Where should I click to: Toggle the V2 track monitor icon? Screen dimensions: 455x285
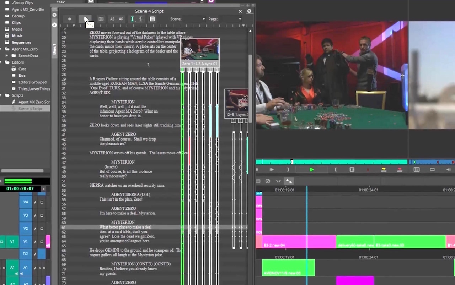[x=42, y=229]
